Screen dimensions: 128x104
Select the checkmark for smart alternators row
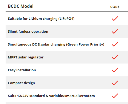pos(115,96)
